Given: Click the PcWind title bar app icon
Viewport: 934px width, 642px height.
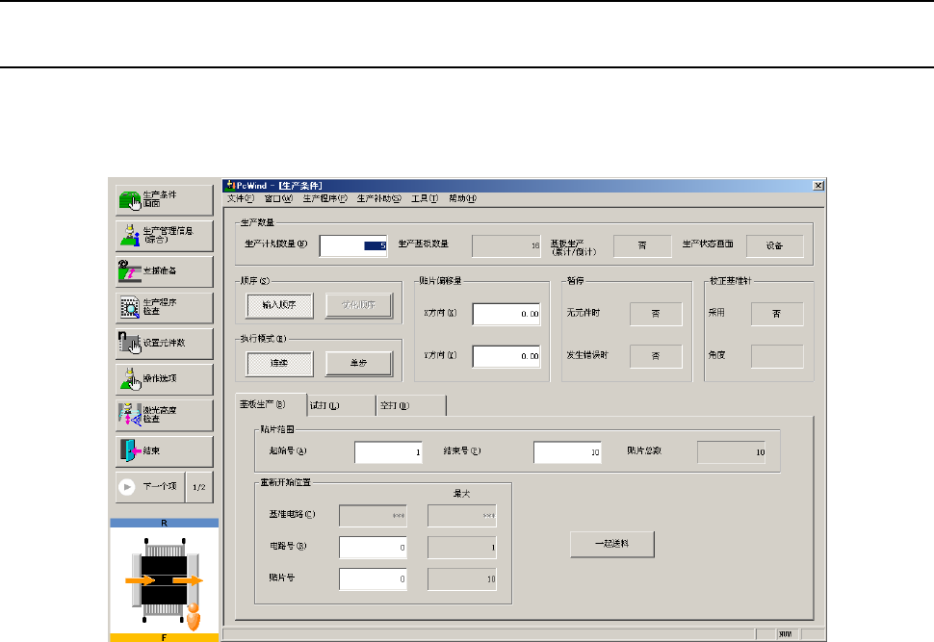Looking at the screenshot, I should point(230,185).
